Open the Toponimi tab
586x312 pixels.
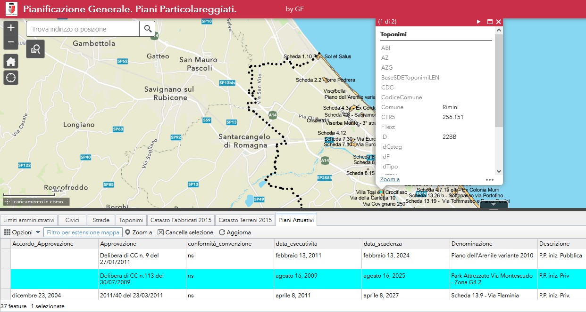click(x=131, y=220)
